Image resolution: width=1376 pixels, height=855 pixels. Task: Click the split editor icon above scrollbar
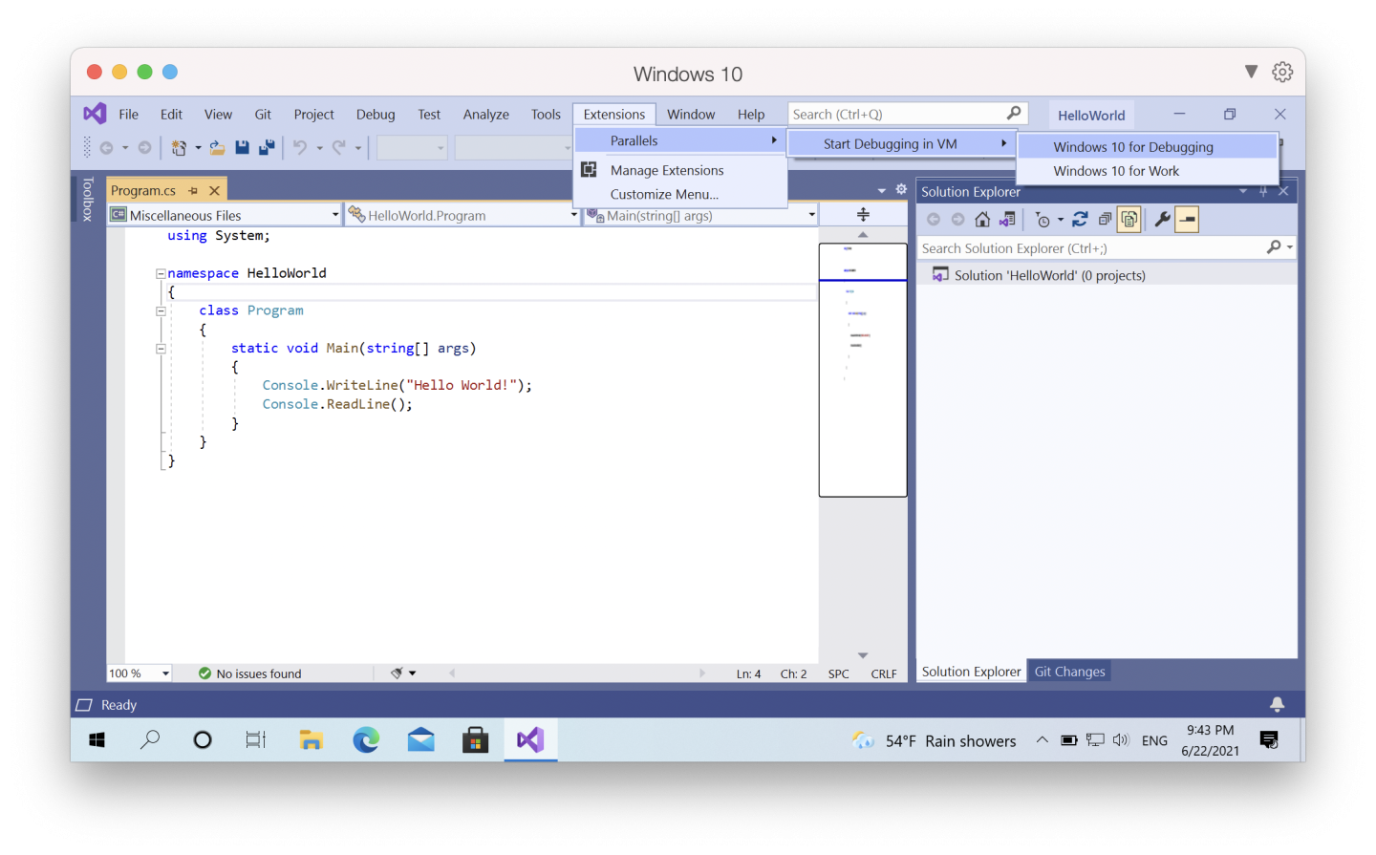(x=863, y=215)
